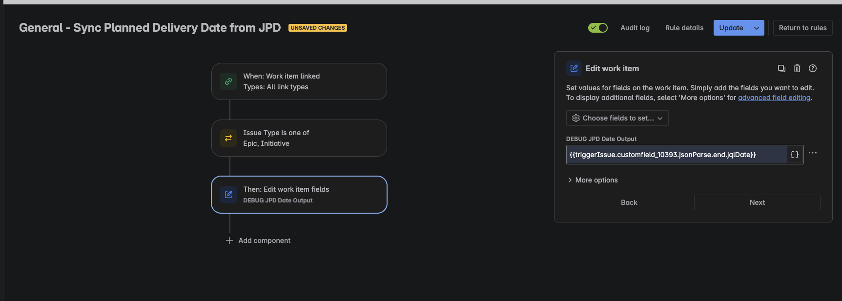Open Rule details

pyautogui.click(x=684, y=28)
